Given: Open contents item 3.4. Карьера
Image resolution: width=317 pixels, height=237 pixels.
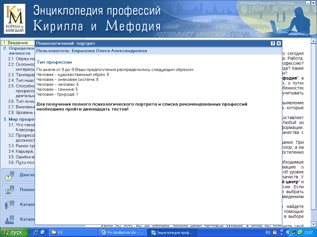Looking at the screenshot, I should click(x=21, y=151).
